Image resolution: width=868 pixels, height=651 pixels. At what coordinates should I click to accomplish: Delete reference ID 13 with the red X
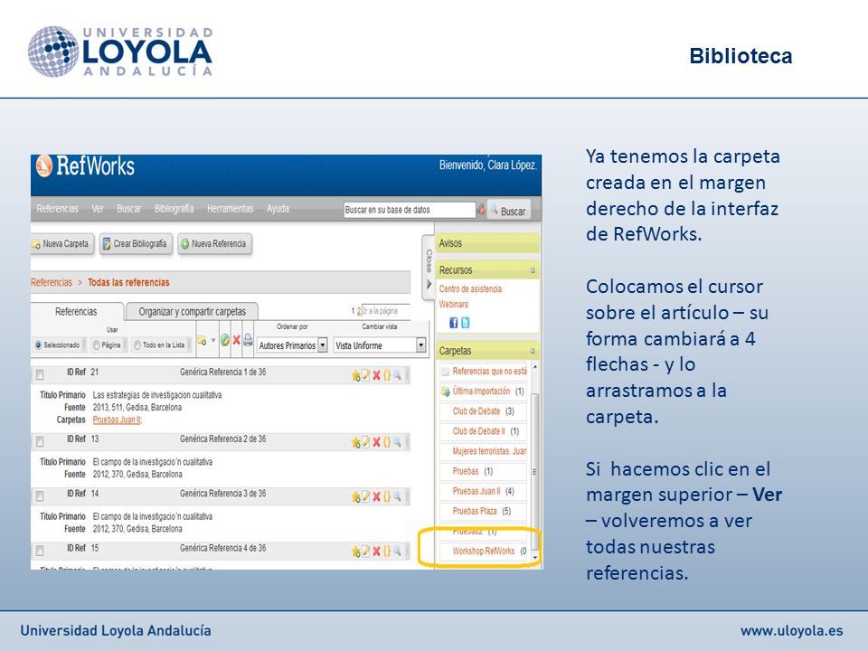[x=376, y=442]
